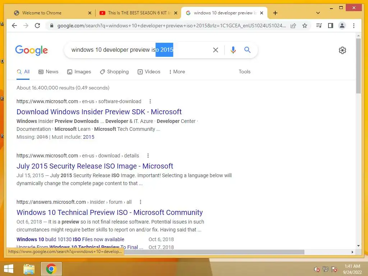The width and height of the screenshot is (368, 276).
Task: Switch to Images results
Action: [79, 72]
